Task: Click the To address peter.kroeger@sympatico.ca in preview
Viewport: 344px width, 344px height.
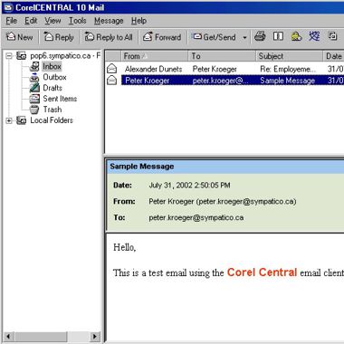Action: [x=196, y=217]
